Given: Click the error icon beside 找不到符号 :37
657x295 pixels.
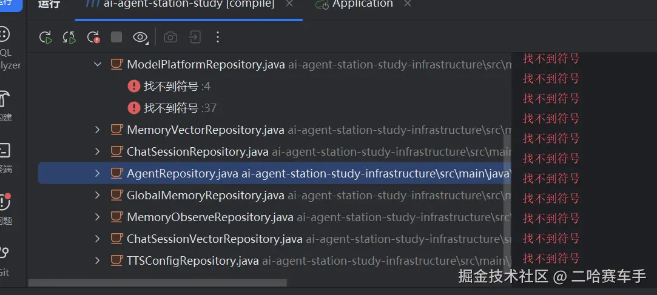Looking at the screenshot, I should [133, 108].
